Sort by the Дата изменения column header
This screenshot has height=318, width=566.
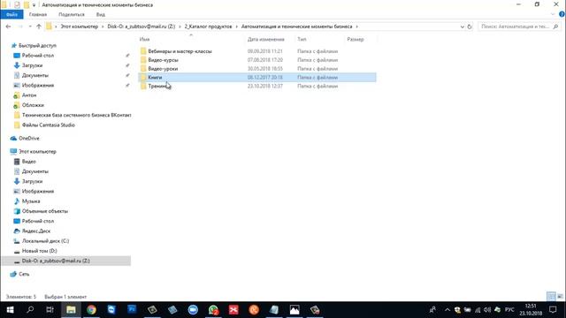pyautogui.click(x=265, y=39)
